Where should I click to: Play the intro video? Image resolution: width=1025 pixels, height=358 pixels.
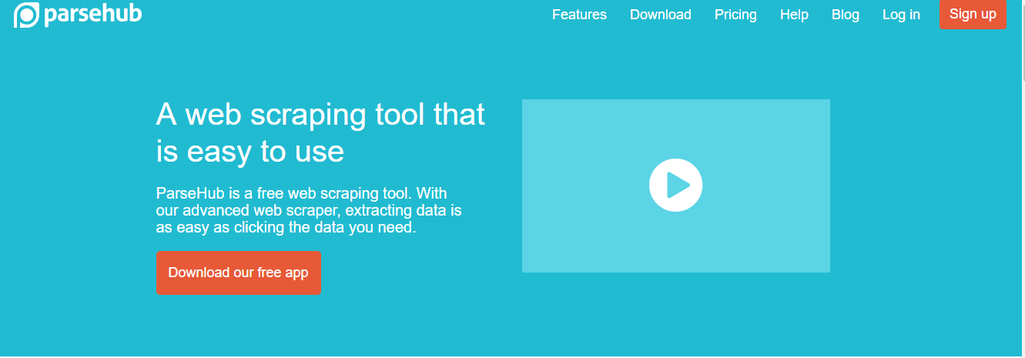click(675, 185)
